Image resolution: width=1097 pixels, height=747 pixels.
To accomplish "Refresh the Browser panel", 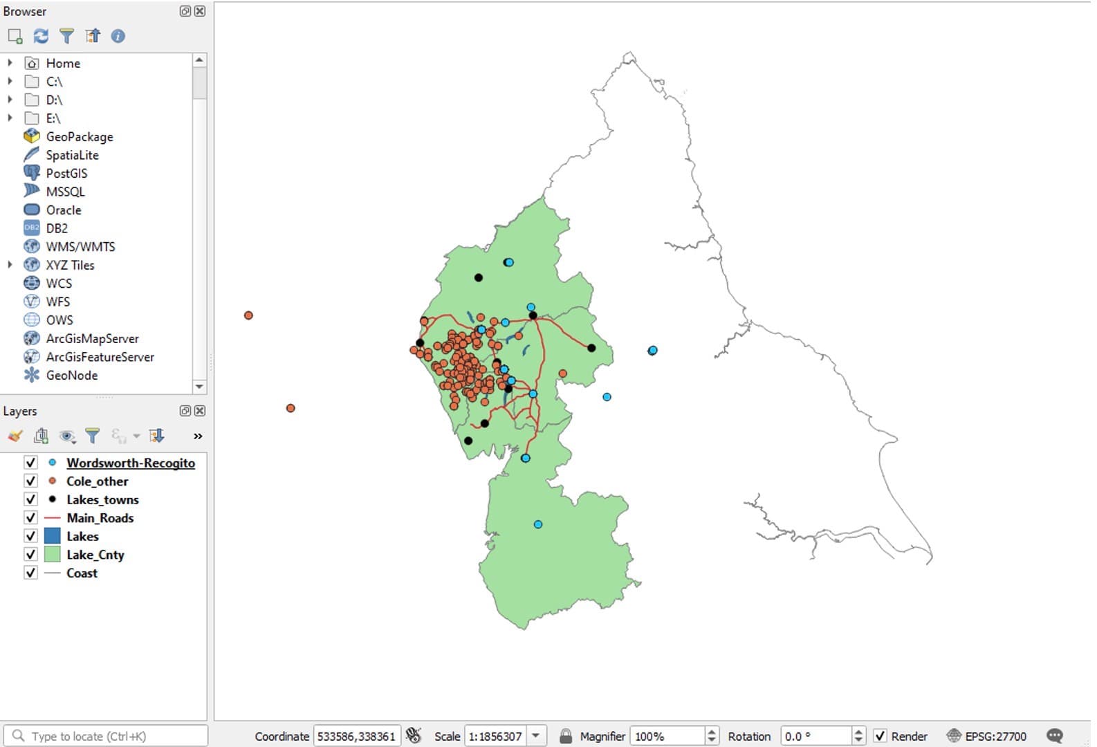I will tap(41, 36).
